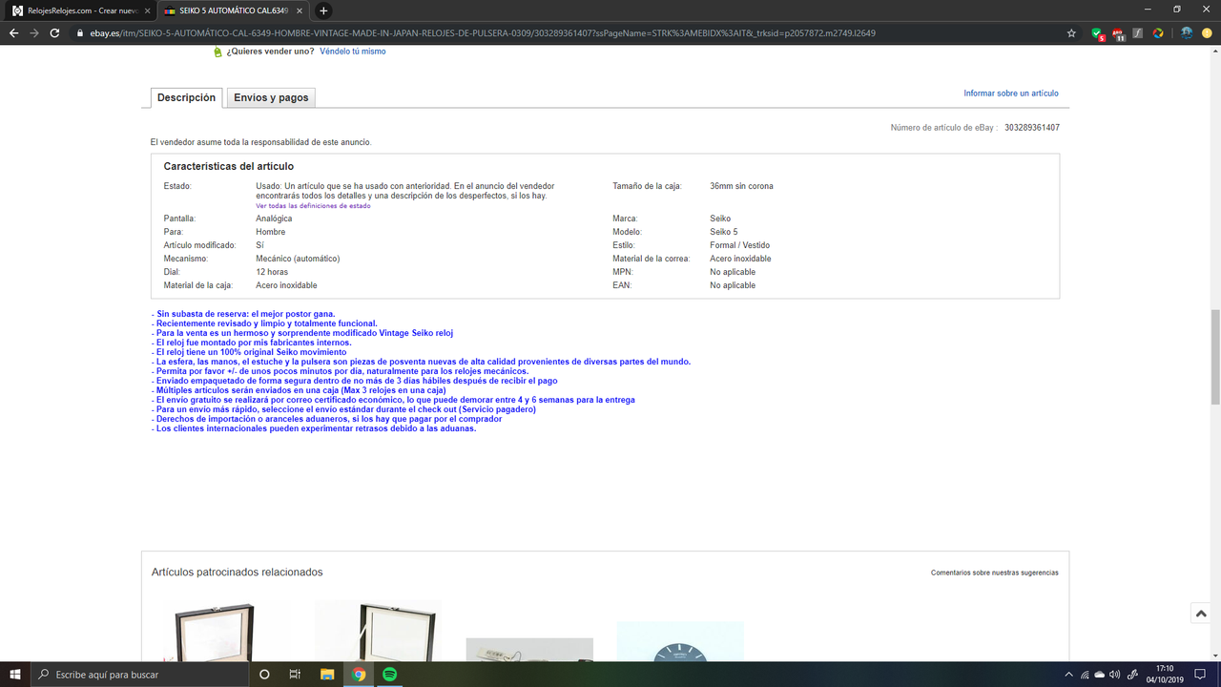Open the red ABP-style blocker extension
The width and height of the screenshot is (1221, 687).
[1118, 32]
